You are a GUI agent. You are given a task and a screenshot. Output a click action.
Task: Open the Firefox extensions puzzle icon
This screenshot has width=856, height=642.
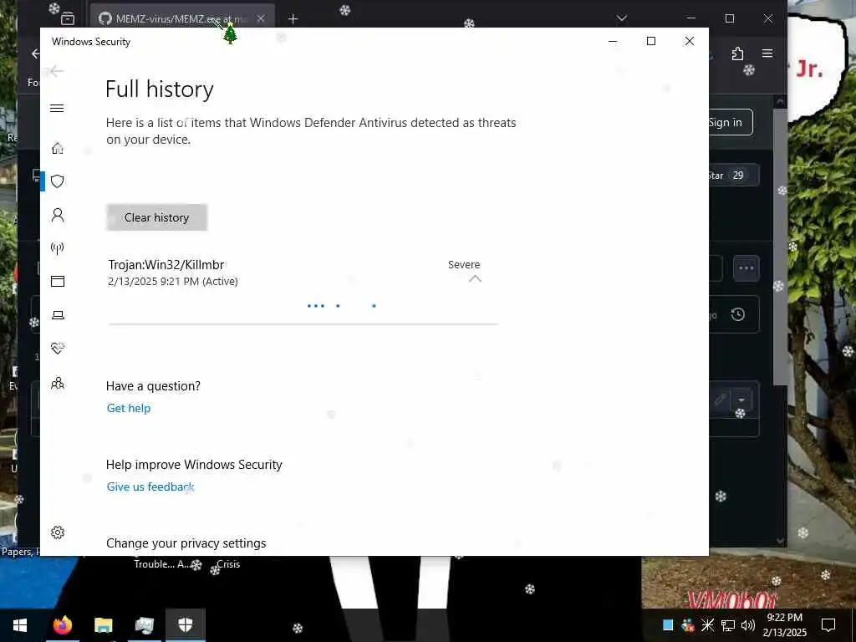tap(737, 53)
